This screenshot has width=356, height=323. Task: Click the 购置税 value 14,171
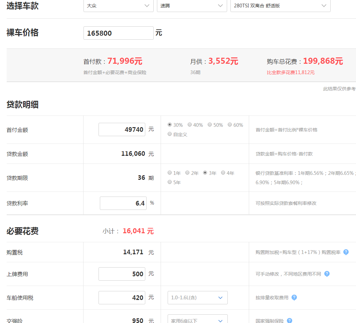point(133,252)
